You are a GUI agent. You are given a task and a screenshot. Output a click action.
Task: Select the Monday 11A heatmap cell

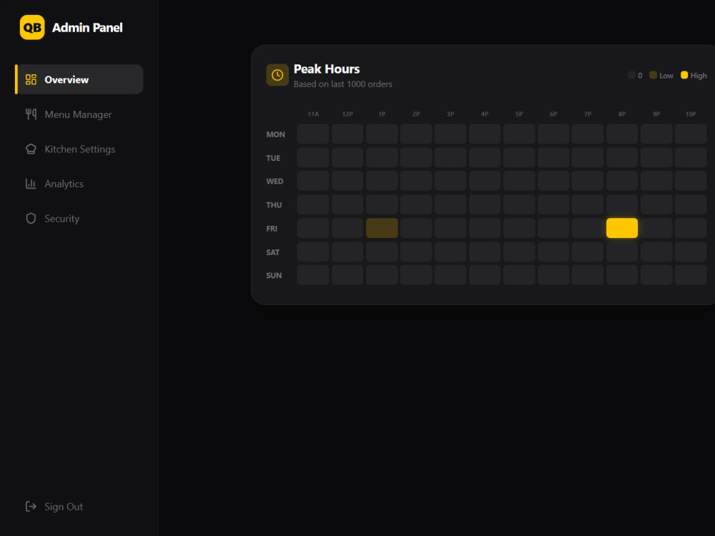[x=313, y=134]
